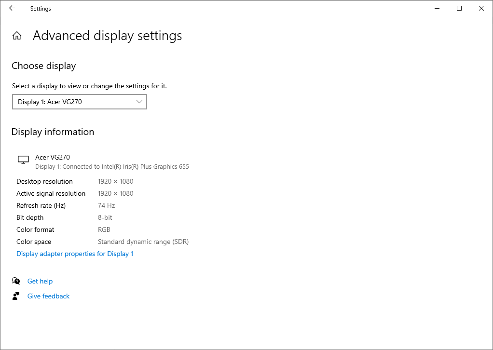Close the Settings window
Screen dimensions: 493x350
(481, 9)
